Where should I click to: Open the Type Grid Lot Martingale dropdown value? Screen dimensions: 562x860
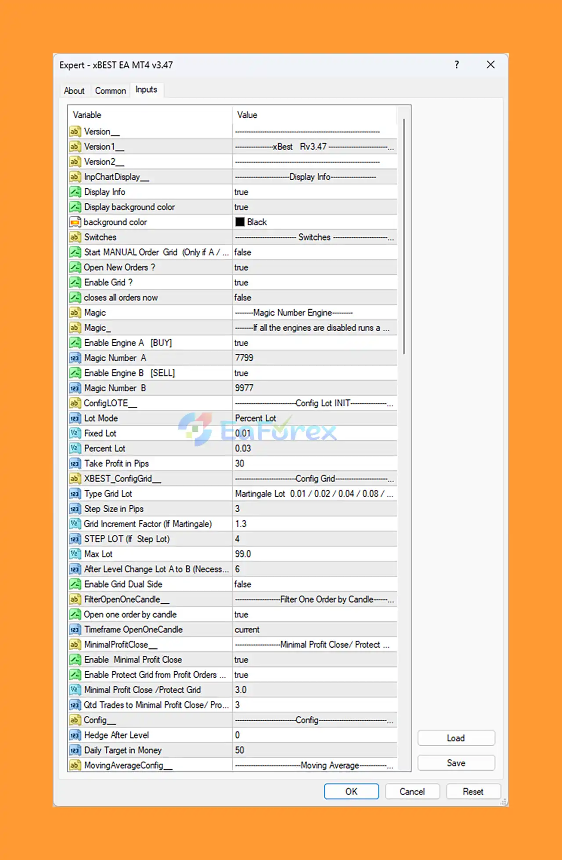pyautogui.click(x=315, y=494)
